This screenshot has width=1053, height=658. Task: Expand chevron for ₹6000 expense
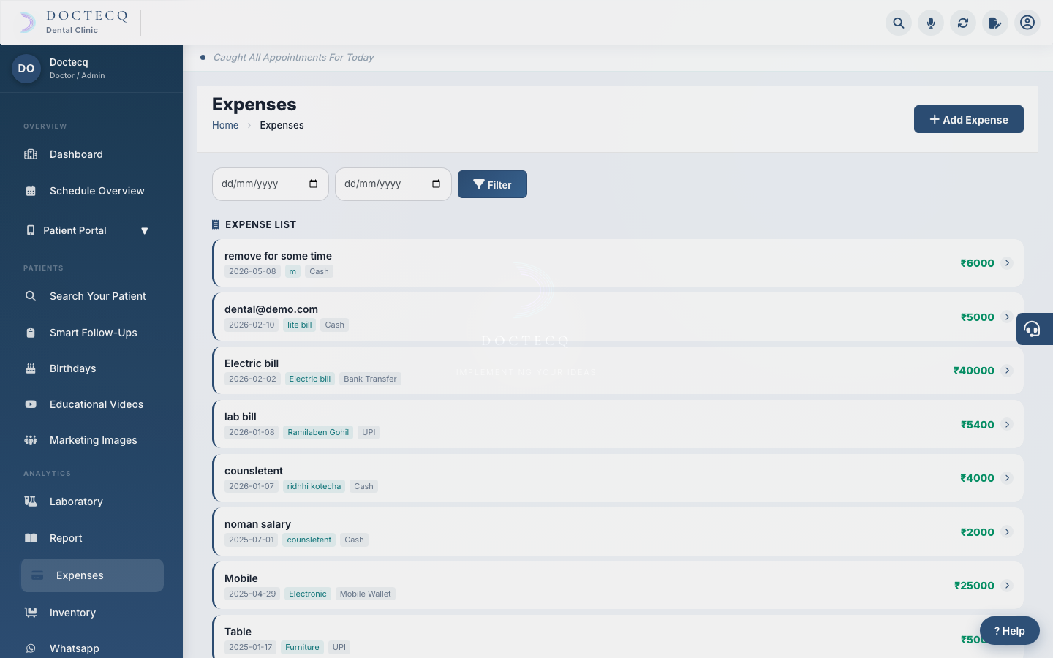1007,263
